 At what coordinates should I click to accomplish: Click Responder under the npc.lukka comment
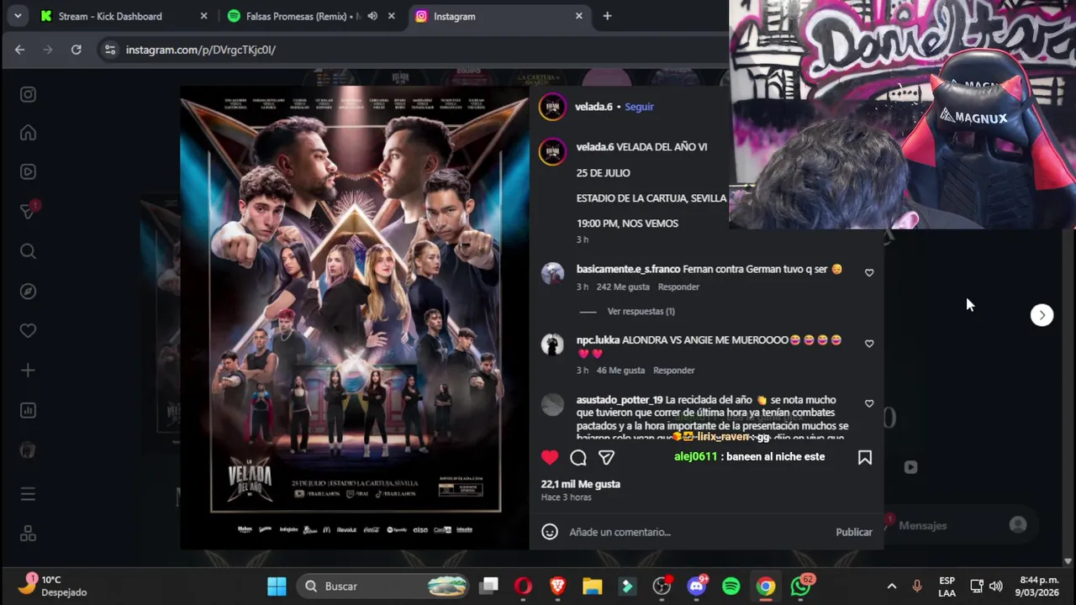click(x=673, y=370)
